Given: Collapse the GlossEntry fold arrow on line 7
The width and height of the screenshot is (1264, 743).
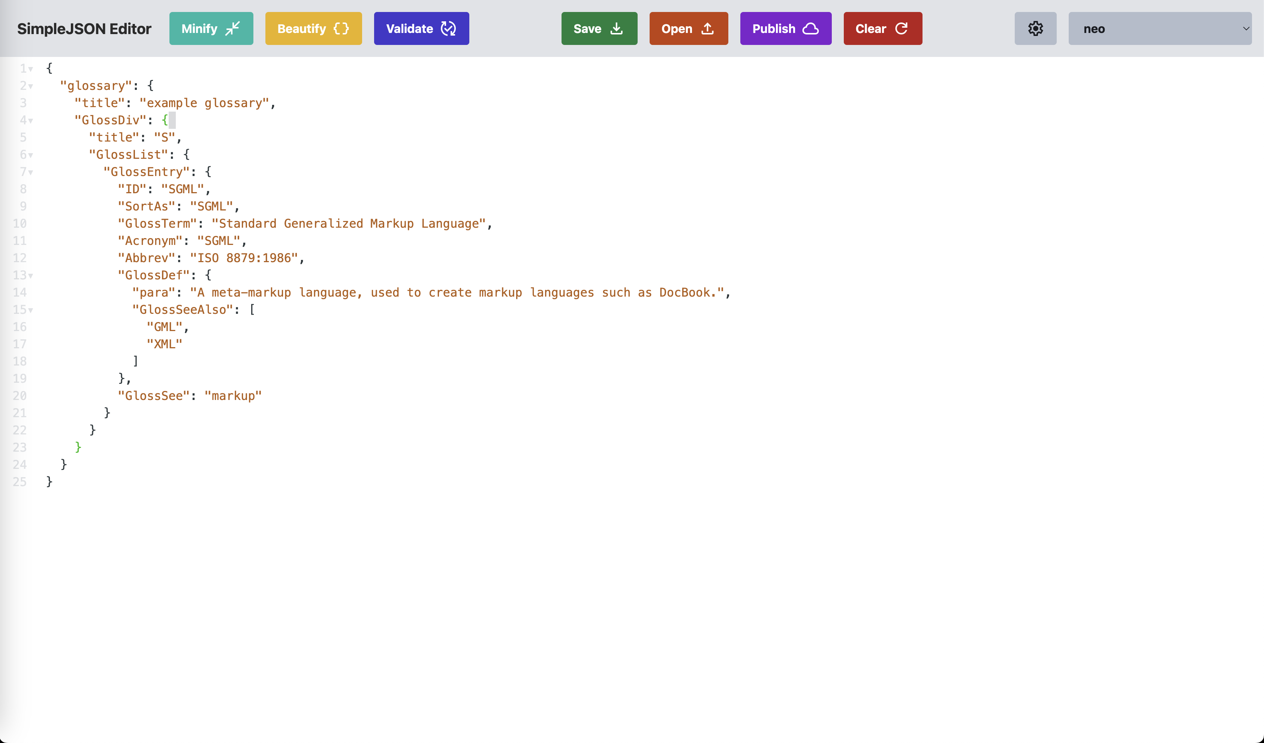Looking at the screenshot, I should 31,172.
